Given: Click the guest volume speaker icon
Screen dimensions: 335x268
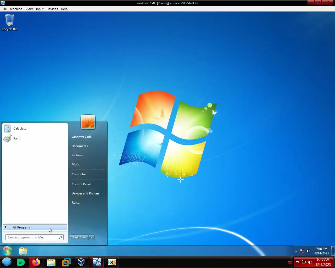Looking at the screenshot, I should pos(309,251).
